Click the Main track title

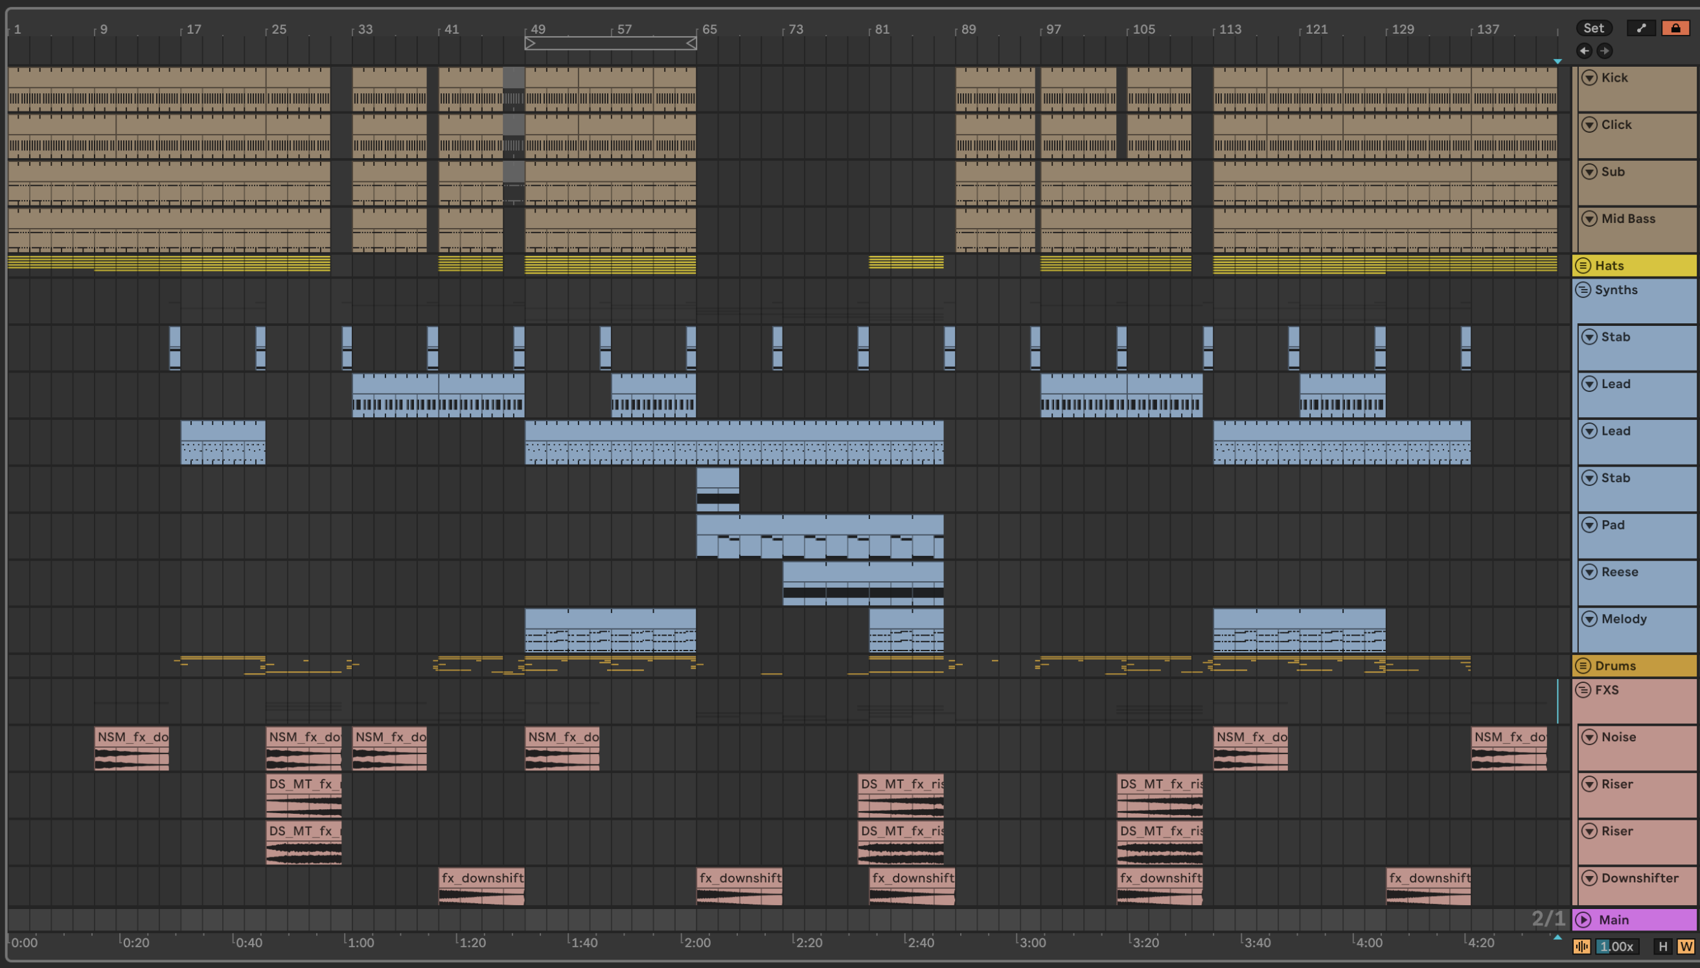(x=1614, y=919)
